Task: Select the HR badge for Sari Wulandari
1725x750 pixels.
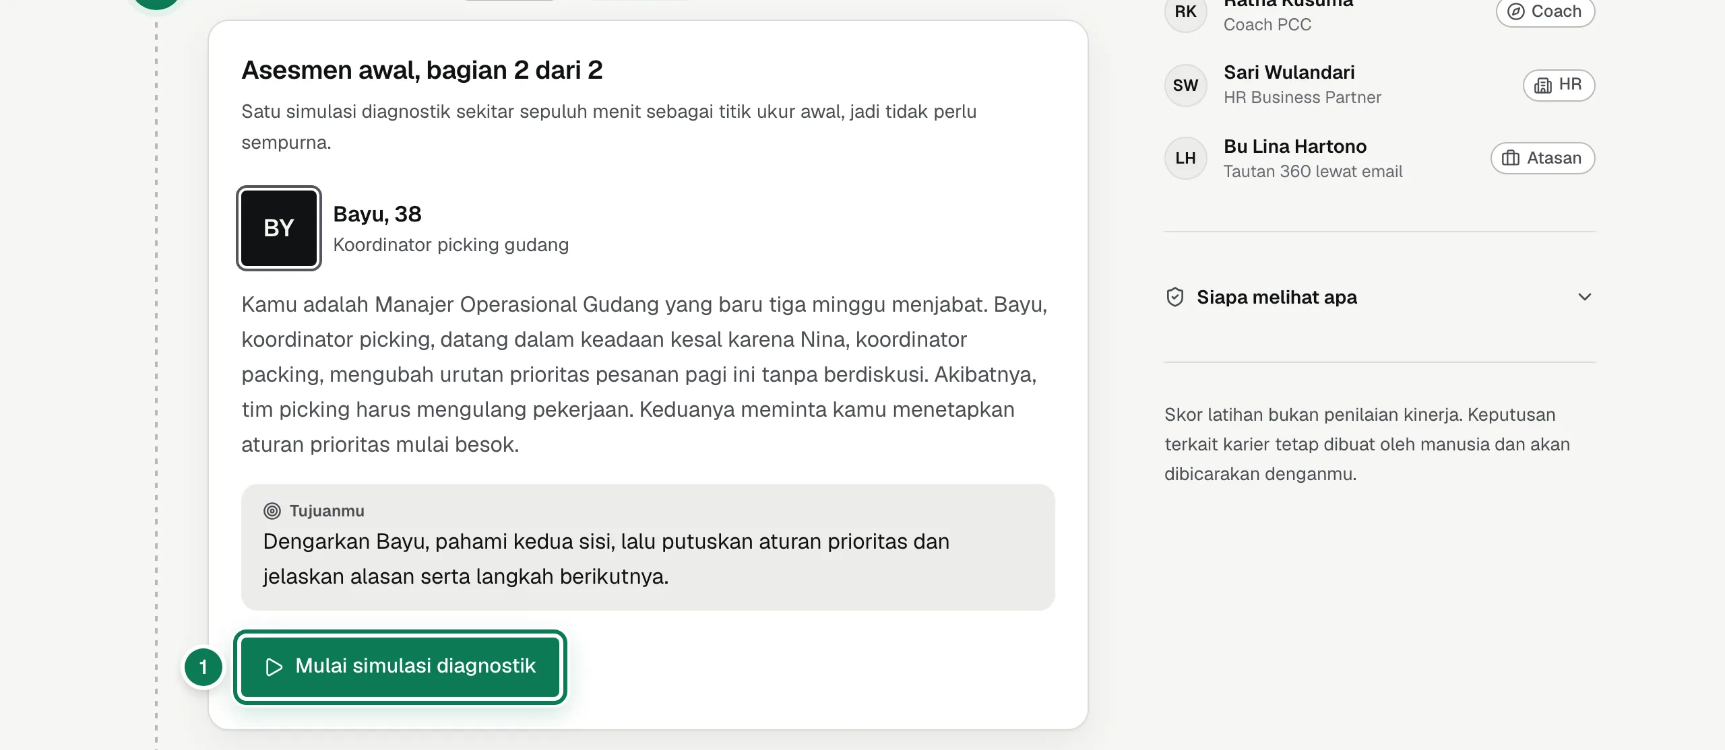Action: (1559, 85)
